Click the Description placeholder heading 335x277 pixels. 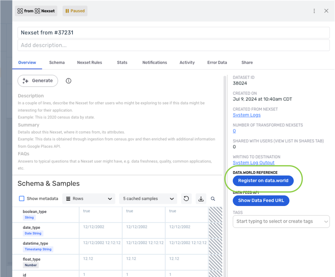31,96
